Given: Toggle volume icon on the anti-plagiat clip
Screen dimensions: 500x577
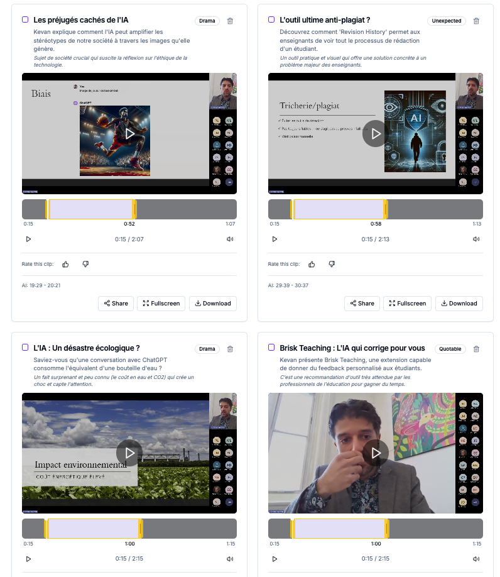Looking at the screenshot, I should pos(476,239).
